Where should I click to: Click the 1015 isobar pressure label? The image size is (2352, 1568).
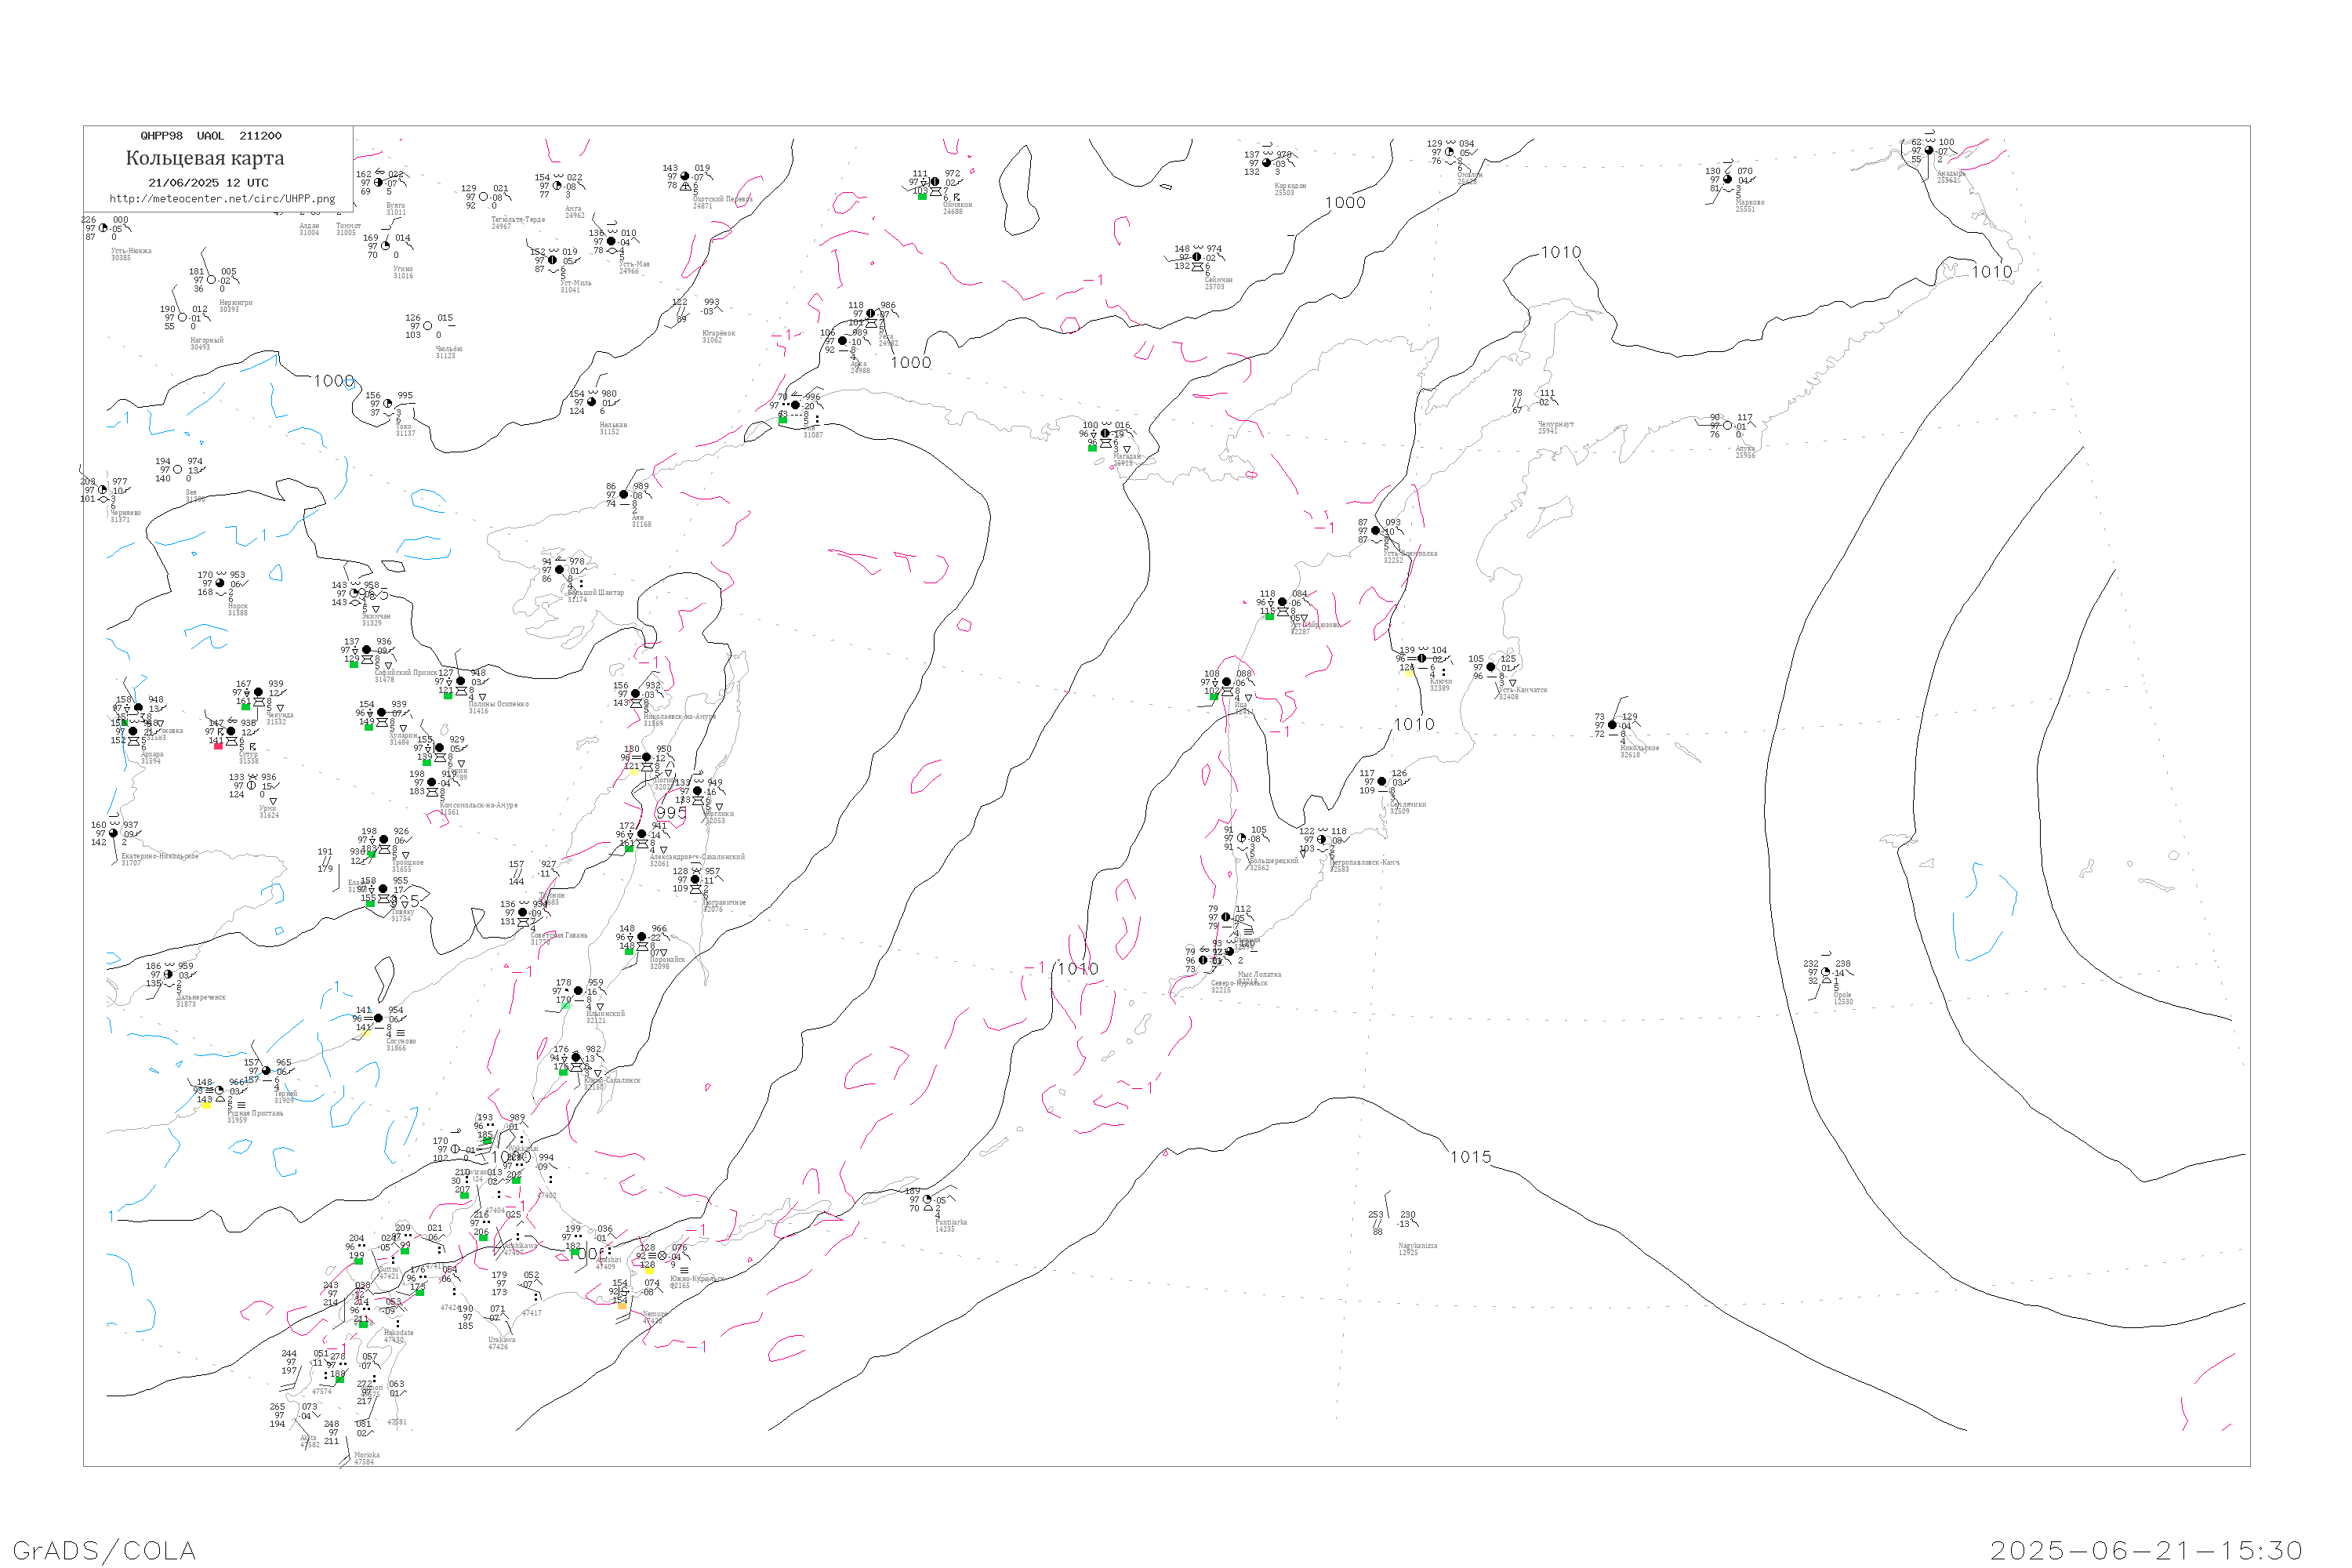coord(1470,1157)
